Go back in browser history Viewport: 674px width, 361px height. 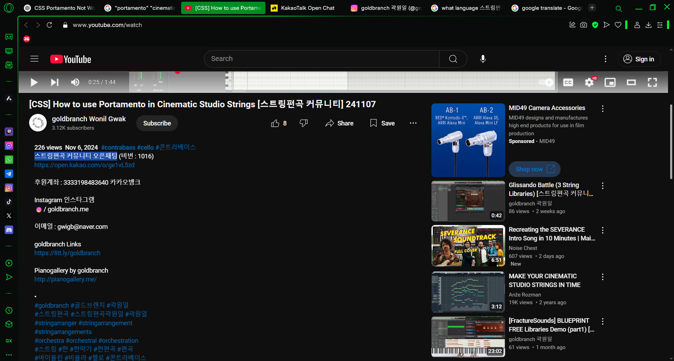26,25
